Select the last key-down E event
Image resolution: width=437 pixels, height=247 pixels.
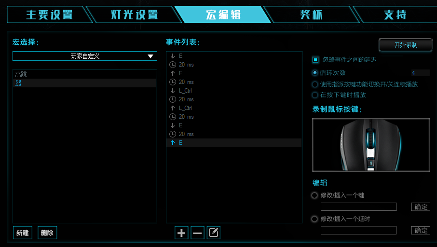point(234,125)
